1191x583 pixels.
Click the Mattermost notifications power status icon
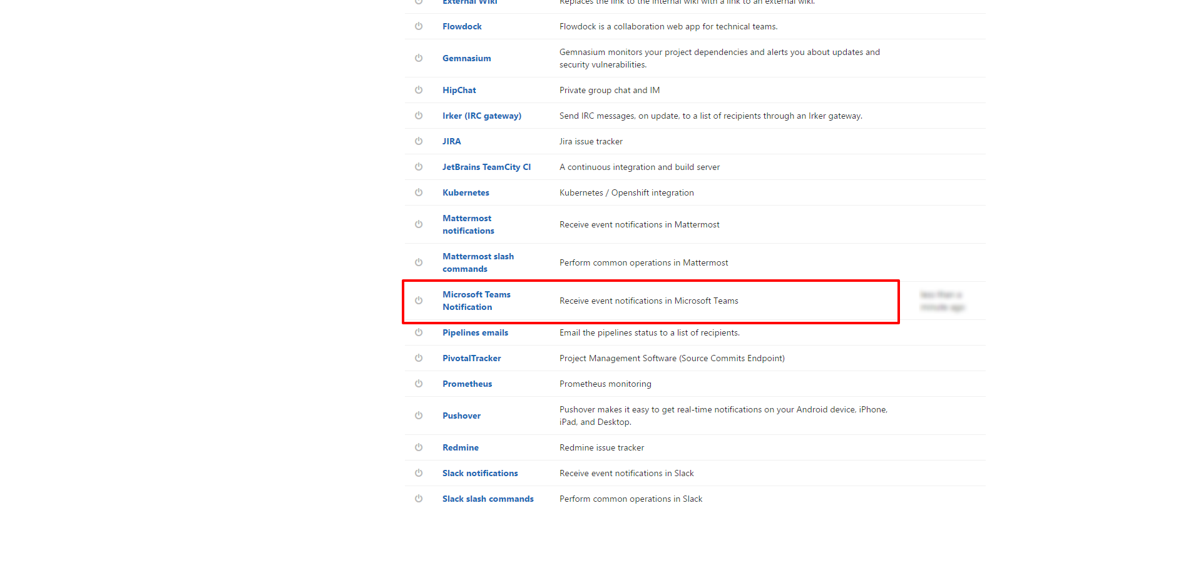tap(419, 224)
